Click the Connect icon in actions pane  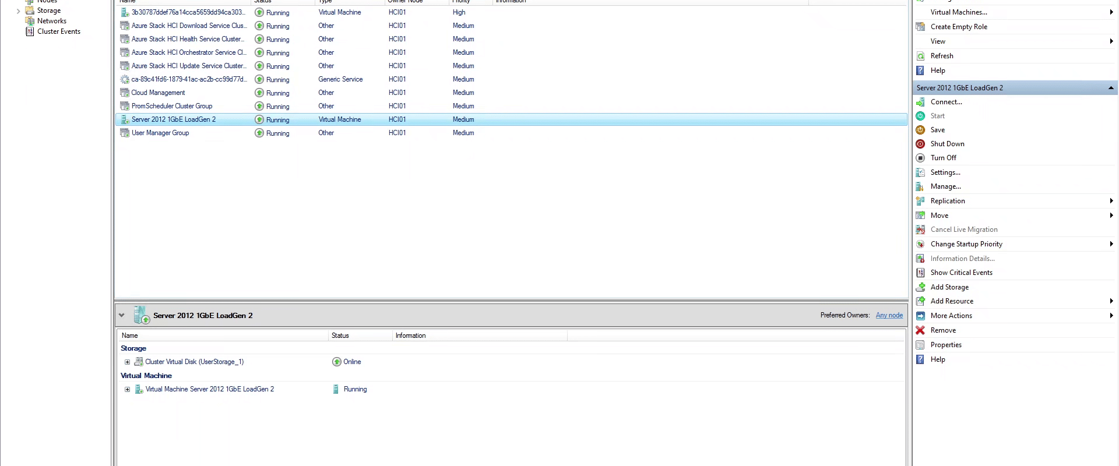tap(920, 102)
